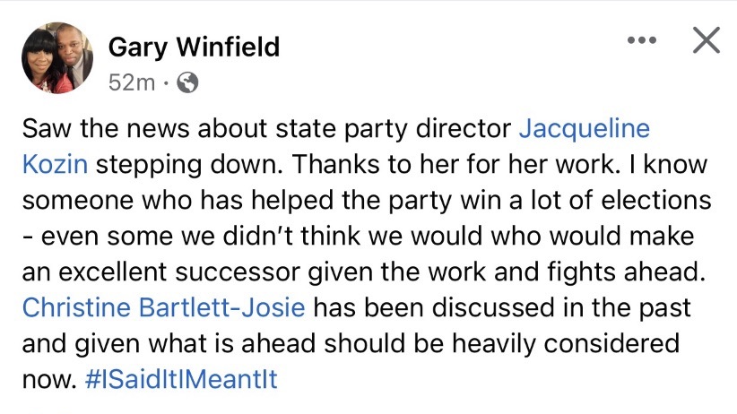
Task: Open the tagged name Jacqueline on first line
Action: 585,128
